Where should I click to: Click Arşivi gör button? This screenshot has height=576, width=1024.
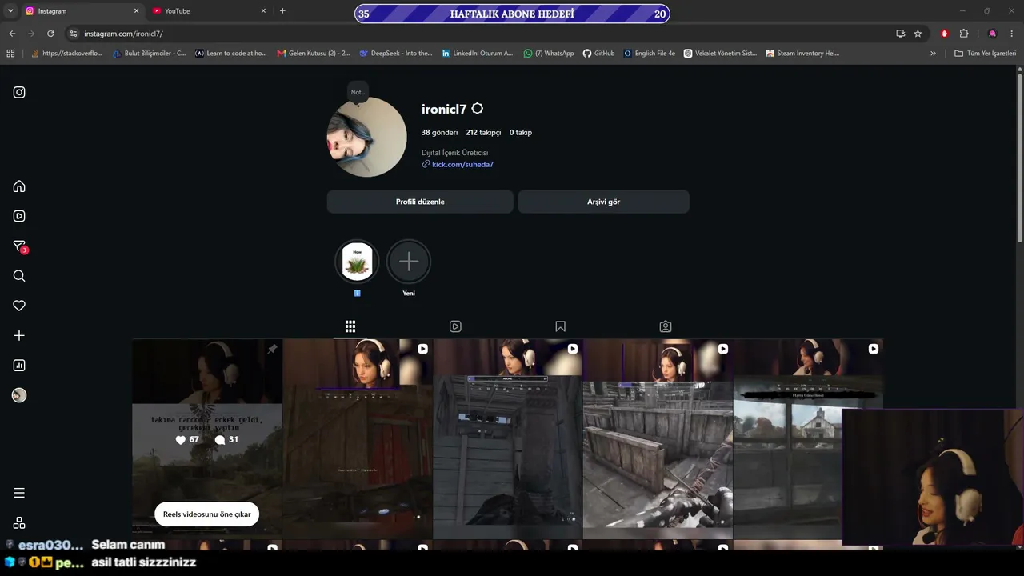click(603, 202)
